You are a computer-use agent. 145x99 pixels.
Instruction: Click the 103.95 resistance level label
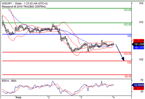[x=128, y=10]
